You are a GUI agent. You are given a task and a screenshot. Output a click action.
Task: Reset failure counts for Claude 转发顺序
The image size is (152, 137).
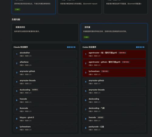tap(71, 47)
